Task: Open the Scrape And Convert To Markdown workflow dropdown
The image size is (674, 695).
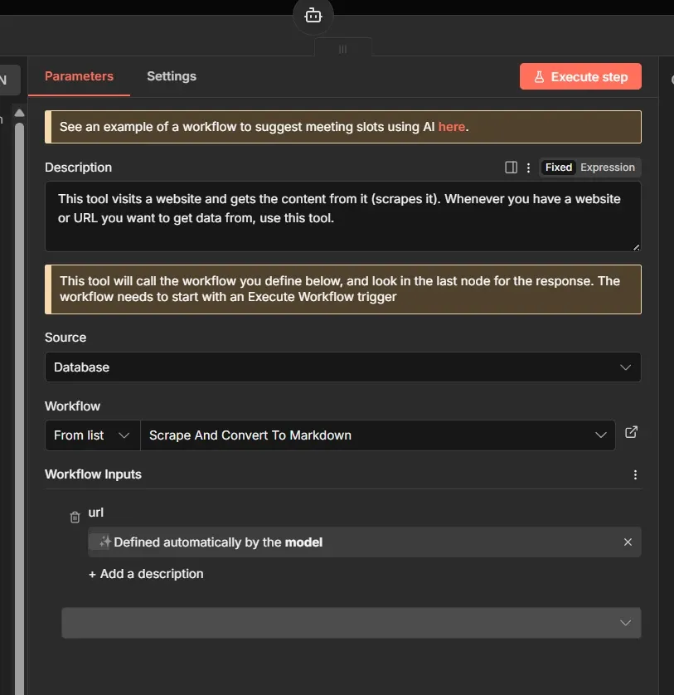Action: pyautogui.click(x=377, y=435)
